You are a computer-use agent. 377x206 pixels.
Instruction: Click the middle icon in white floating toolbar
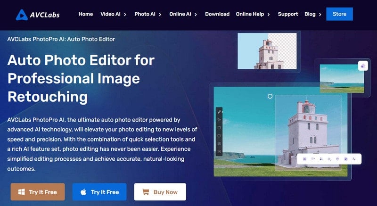pyautogui.click(x=329, y=159)
